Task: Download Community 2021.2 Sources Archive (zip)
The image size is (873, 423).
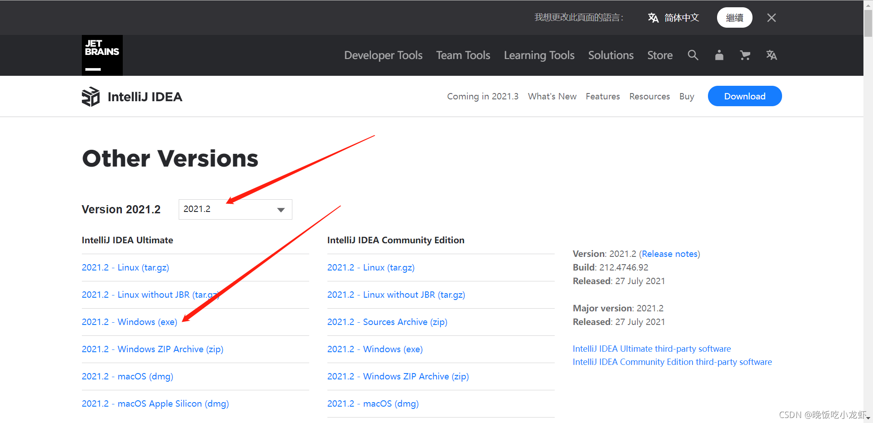Action: (387, 322)
